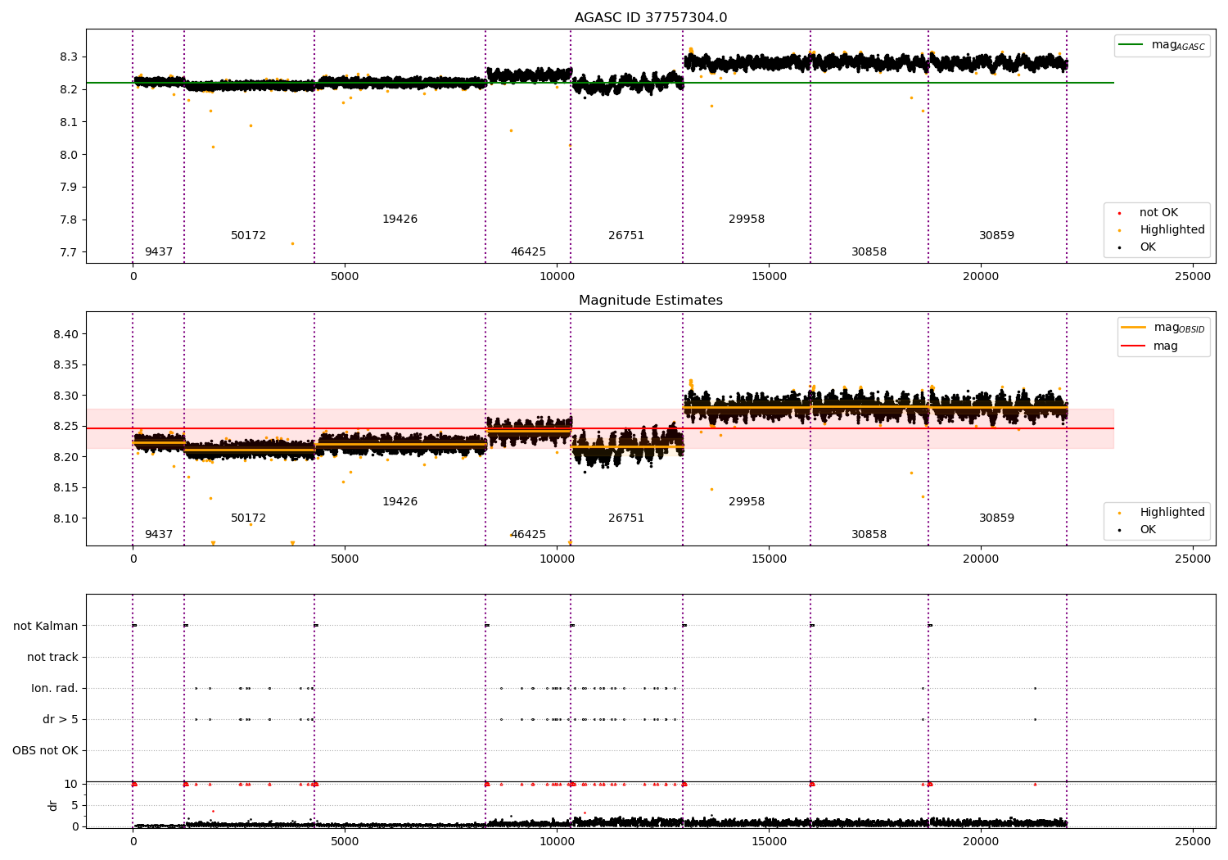This screenshot has height=860, width=1228.
Task: Click the 8.0 y-axis tick label
Action: tap(69, 155)
